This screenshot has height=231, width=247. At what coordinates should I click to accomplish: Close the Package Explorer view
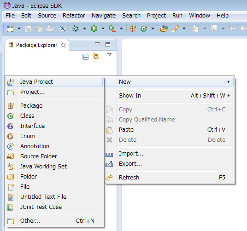coord(63,45)
